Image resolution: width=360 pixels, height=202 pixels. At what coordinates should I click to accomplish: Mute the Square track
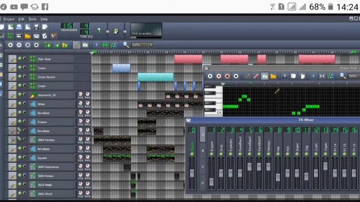point(20,157)
